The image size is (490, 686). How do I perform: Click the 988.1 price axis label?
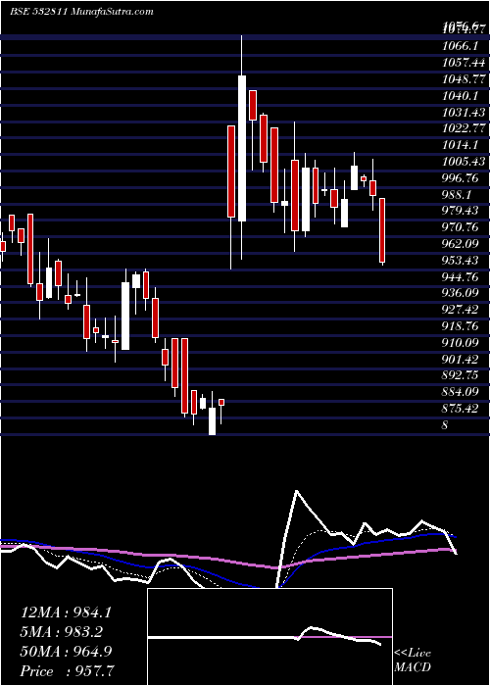click(x=458, y=194)
